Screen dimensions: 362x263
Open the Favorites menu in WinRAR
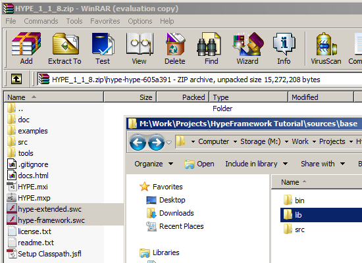[105, 21]
